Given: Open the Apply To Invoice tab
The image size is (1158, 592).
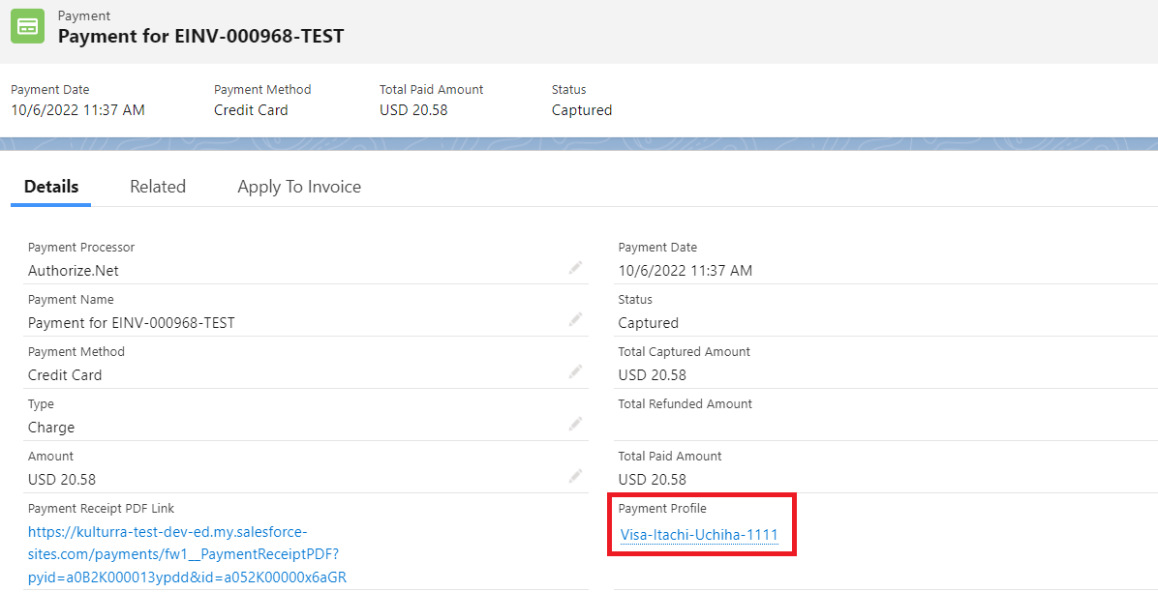Looking at the screenshot, I should [299, 187].
